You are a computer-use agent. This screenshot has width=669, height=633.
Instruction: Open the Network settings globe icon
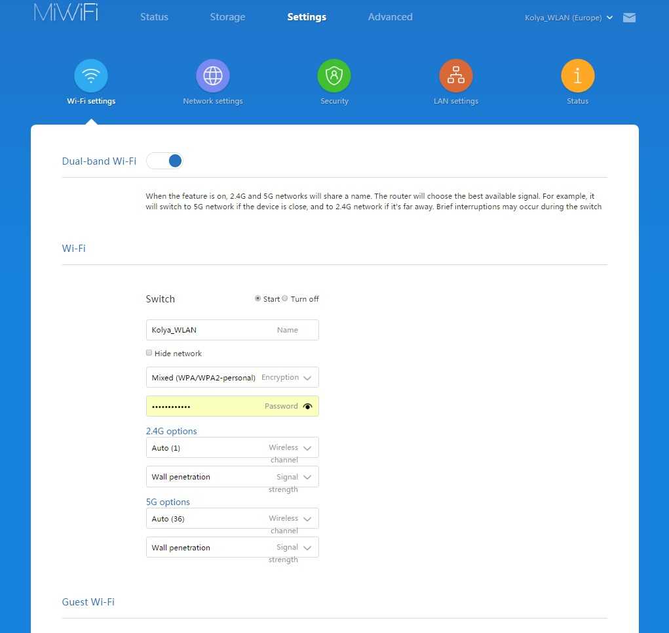213,75
